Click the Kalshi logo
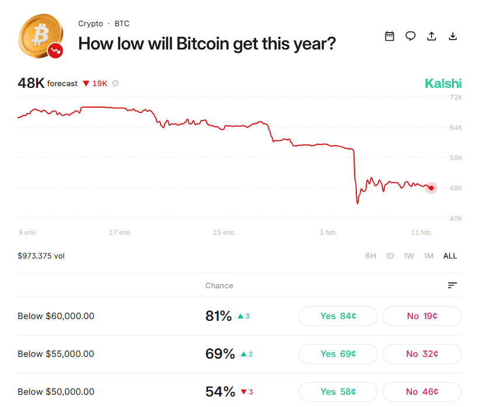The image size is (480, 407). tap(443, 83)
